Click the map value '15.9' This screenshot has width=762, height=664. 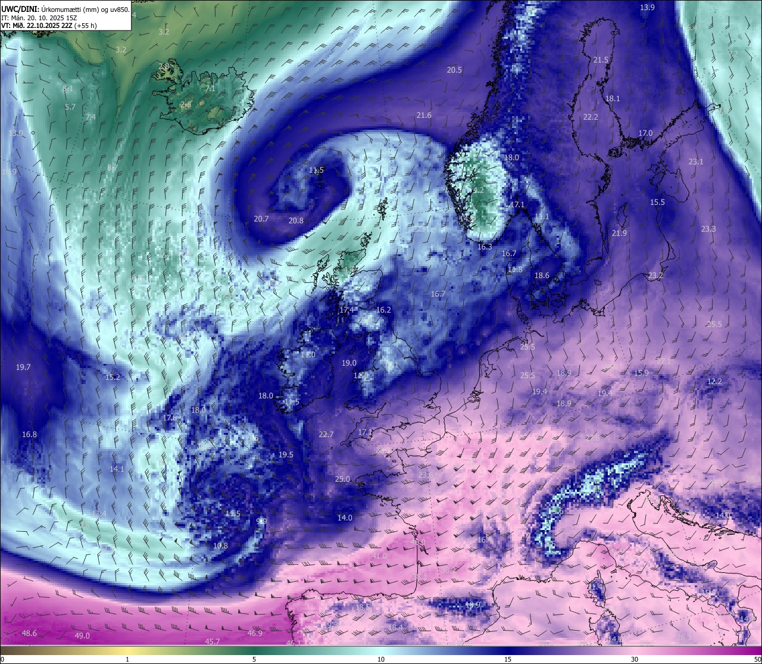641,373
